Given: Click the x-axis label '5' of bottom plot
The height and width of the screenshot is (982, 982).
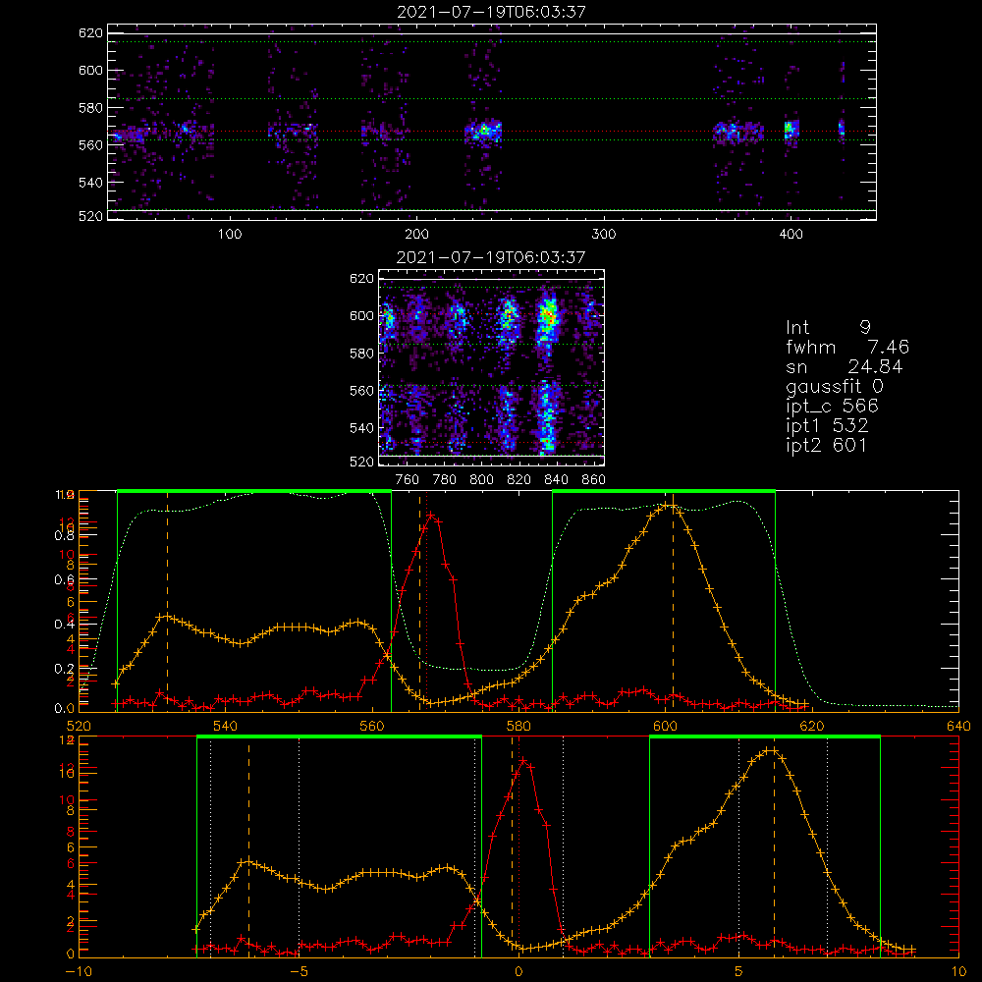Looking at the screenshot, I should [739, 972].
